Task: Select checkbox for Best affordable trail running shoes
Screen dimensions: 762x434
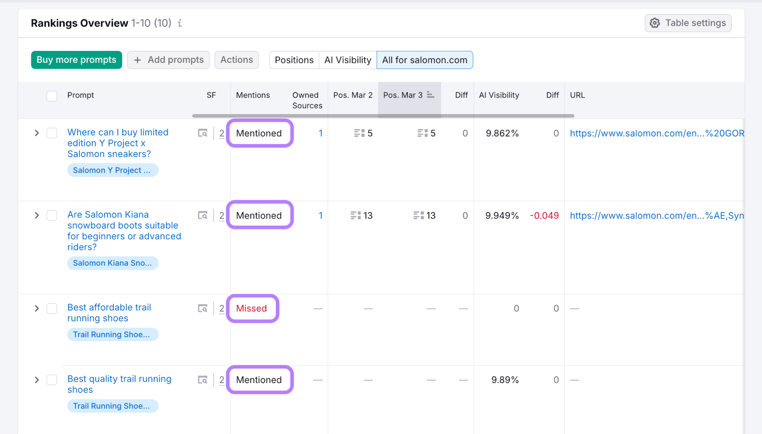Action: tap(52, 308)
